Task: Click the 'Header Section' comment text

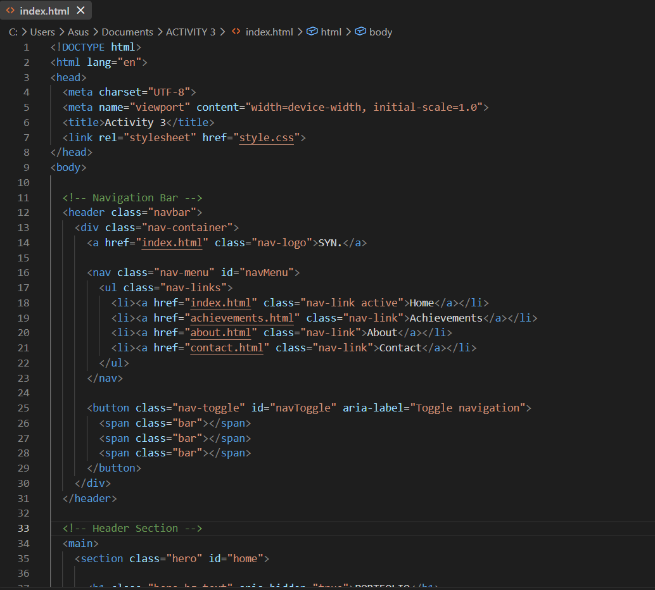Action: 136,528
